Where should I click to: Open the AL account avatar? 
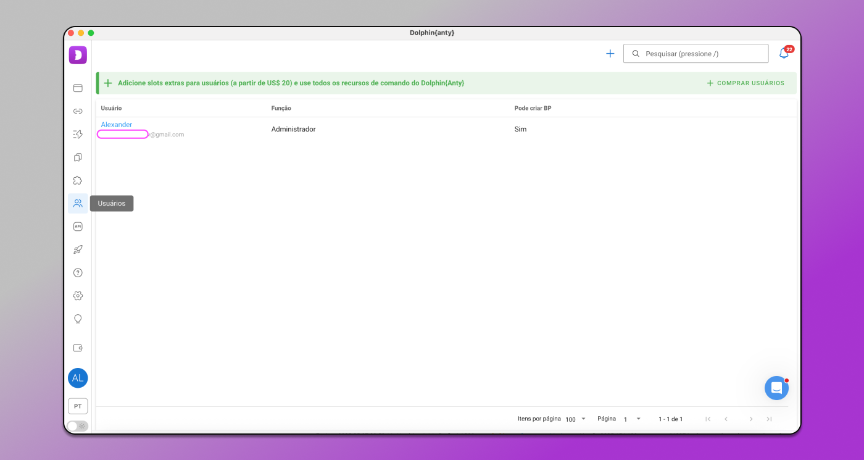coord(78,378)
